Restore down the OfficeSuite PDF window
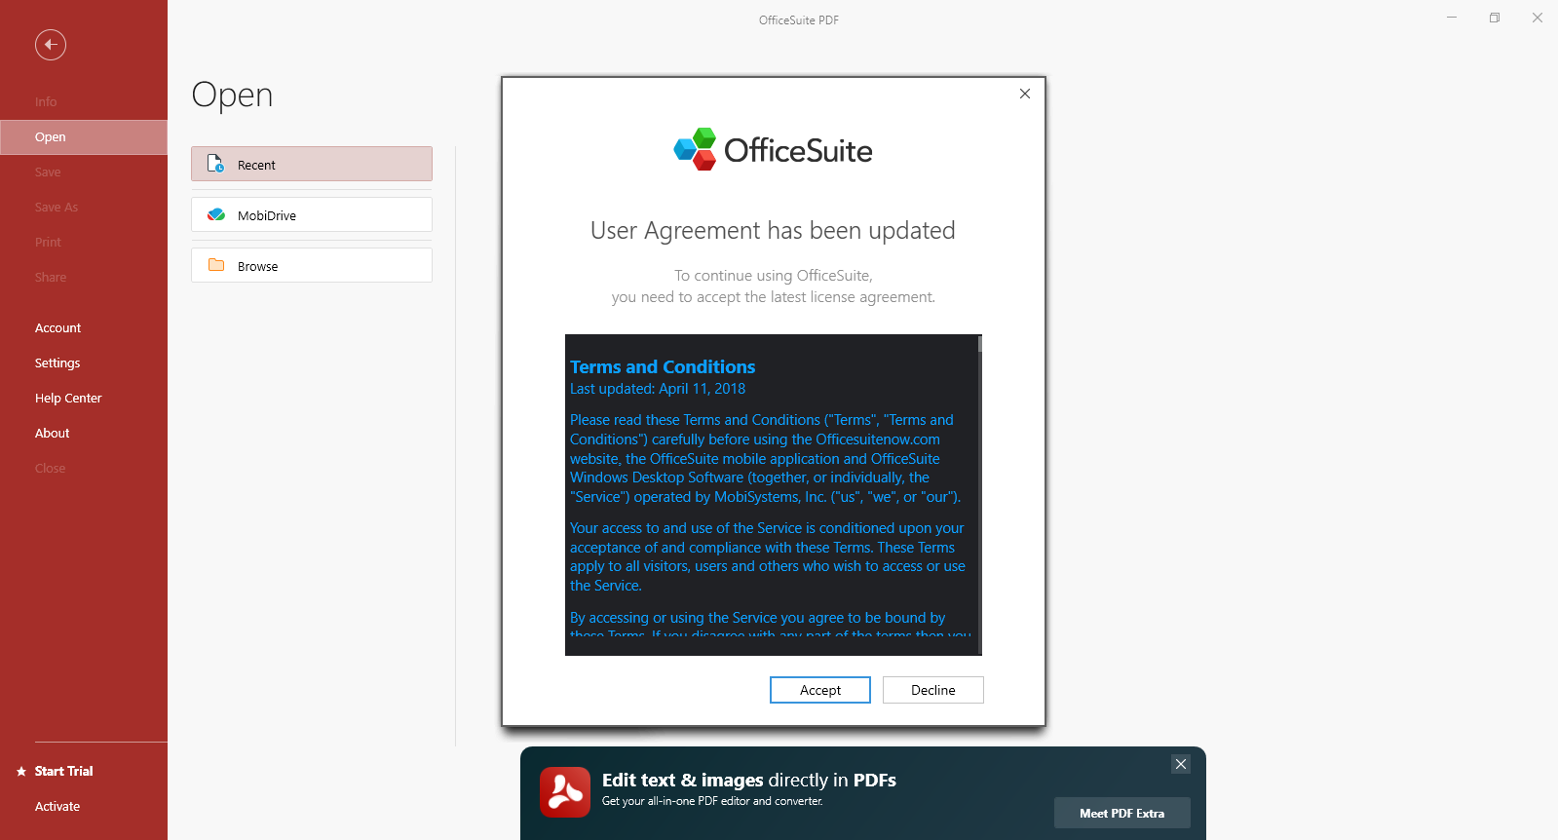This screenshot has width=1558, height=840. pos(1495,18)
